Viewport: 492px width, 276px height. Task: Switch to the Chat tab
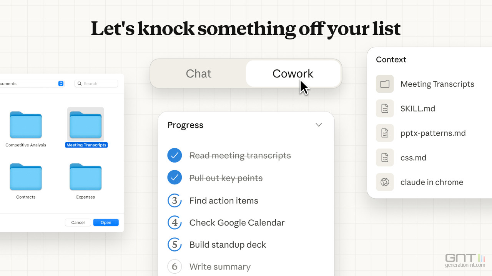coord(198,74)
